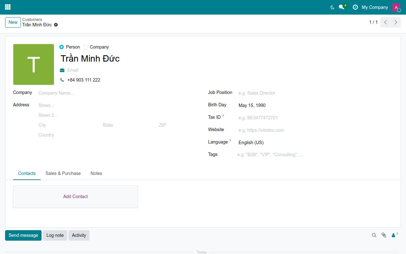Screen dimensions: 406x254
Task: Click the Add Contact card
Action: (75, 197)
